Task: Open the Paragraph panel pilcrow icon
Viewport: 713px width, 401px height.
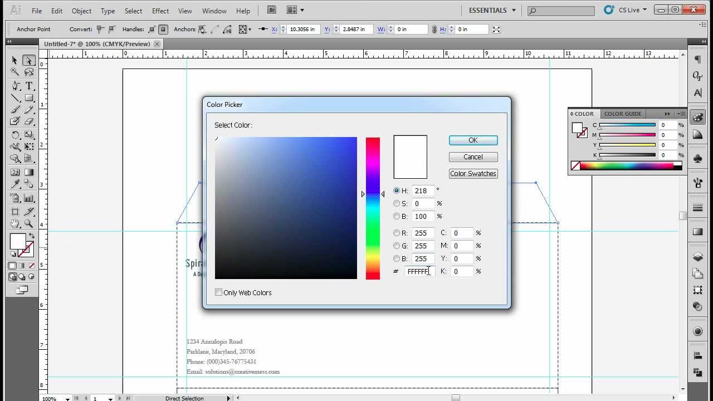Action: 697,60
